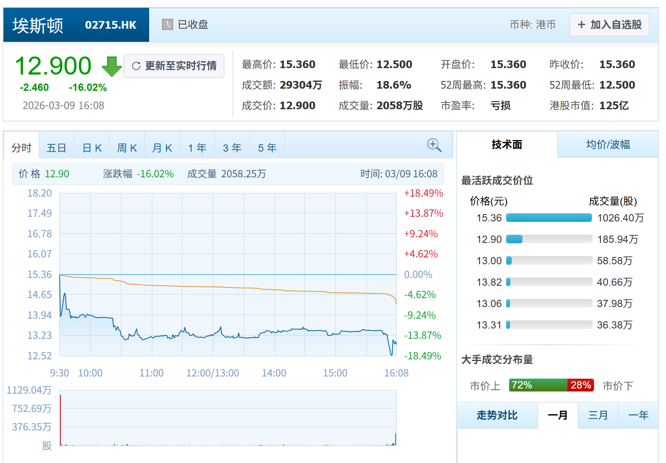Click the volume bar for price 15.36
666x463 pixels.
(549, 218)
